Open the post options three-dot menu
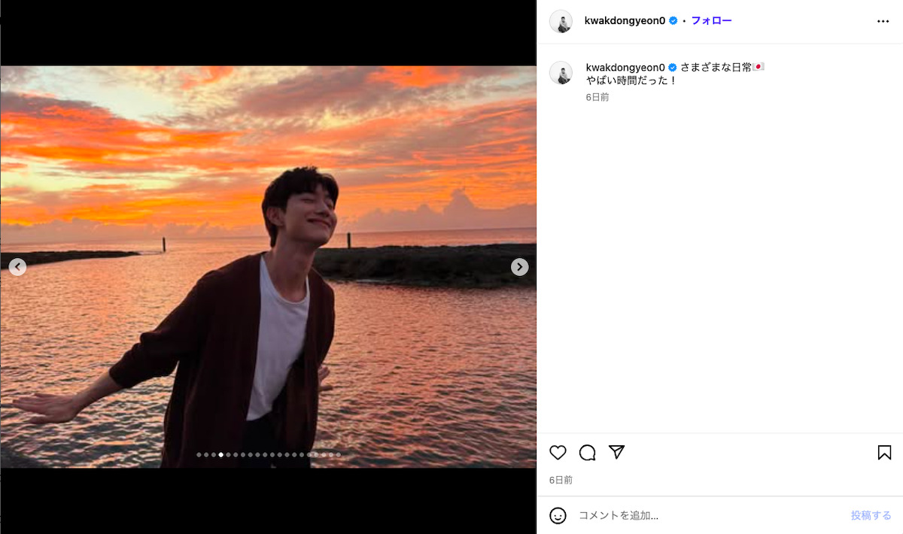 pos(882,21)
